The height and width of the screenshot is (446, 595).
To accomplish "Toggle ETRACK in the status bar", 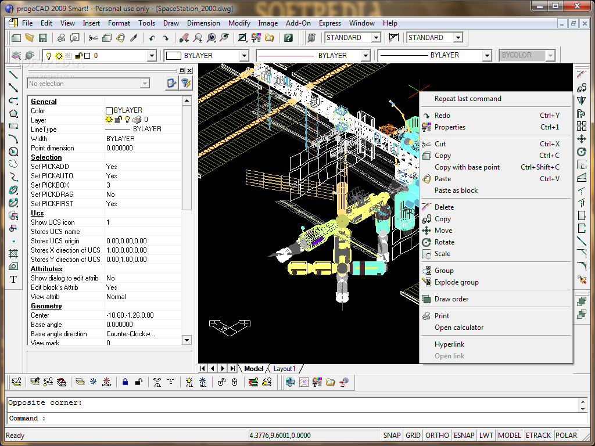I will (539, 436).
